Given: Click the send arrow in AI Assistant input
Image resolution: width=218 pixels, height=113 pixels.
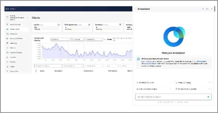Looking at the screenshot, I should [x=208, y=97].
